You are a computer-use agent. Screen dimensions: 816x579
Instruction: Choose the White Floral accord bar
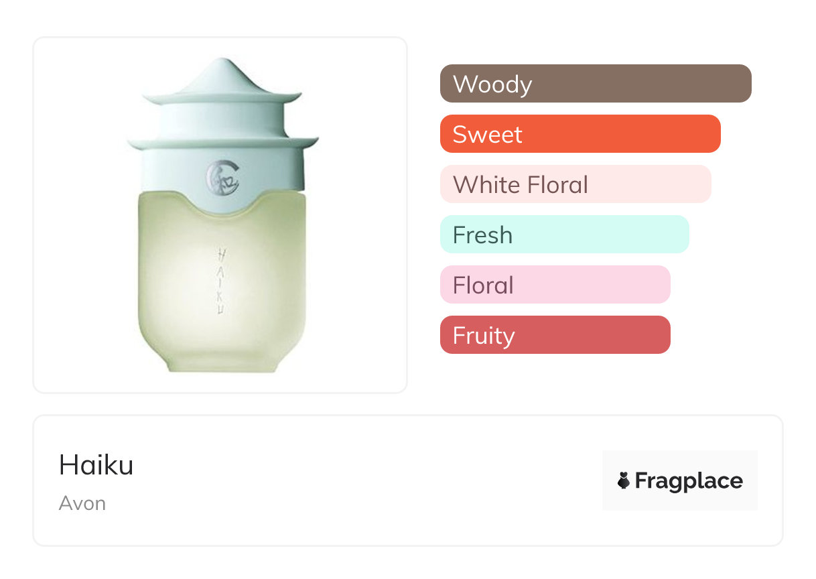tap(575, 184)
